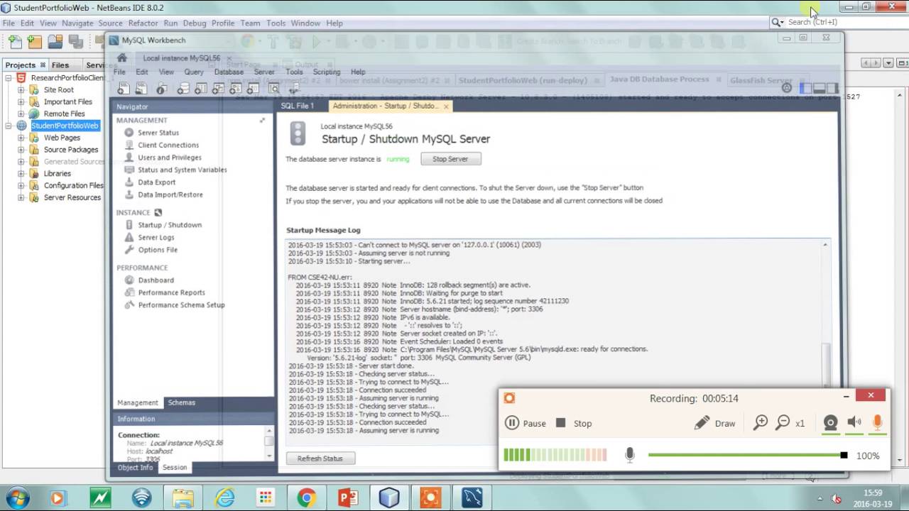
Task: Switch to the Schemas tab
Action: [x=181, y=402]
